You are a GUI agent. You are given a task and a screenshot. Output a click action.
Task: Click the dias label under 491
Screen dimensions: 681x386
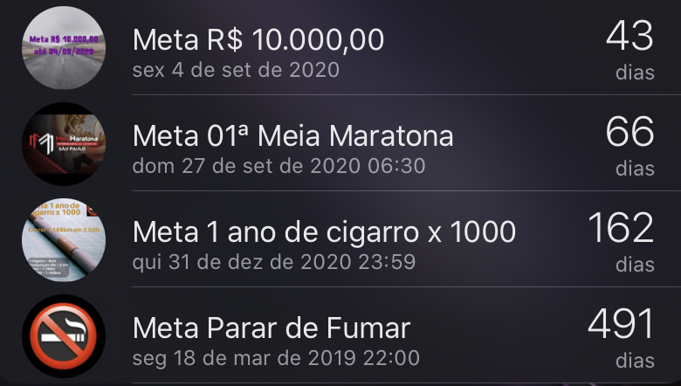(x=635, y=361)
